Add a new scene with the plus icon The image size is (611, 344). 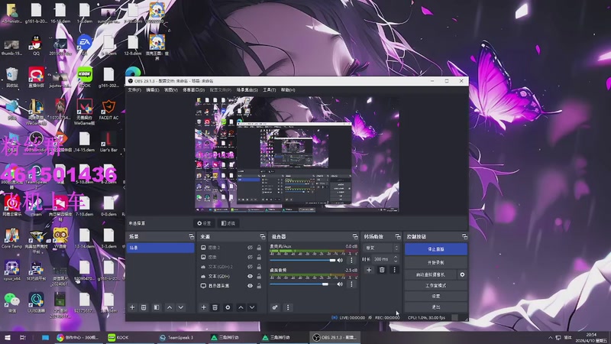[x=132, y=307]
